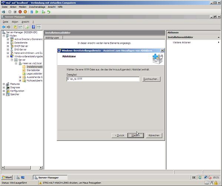Viewport: 222px width, 186px height.
Task: Click the red Shut Down VM icon
Action: click(x=20, y=12)
